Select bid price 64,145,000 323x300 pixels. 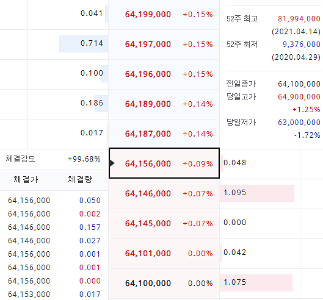click(x=164, y=223)
